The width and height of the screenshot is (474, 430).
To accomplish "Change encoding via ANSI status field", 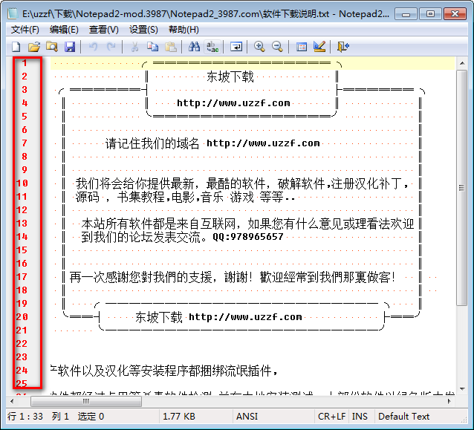I will click(x=247, y=417).
